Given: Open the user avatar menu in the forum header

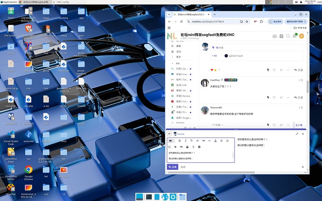Looking at the screenshot, I should click(301, 36).
